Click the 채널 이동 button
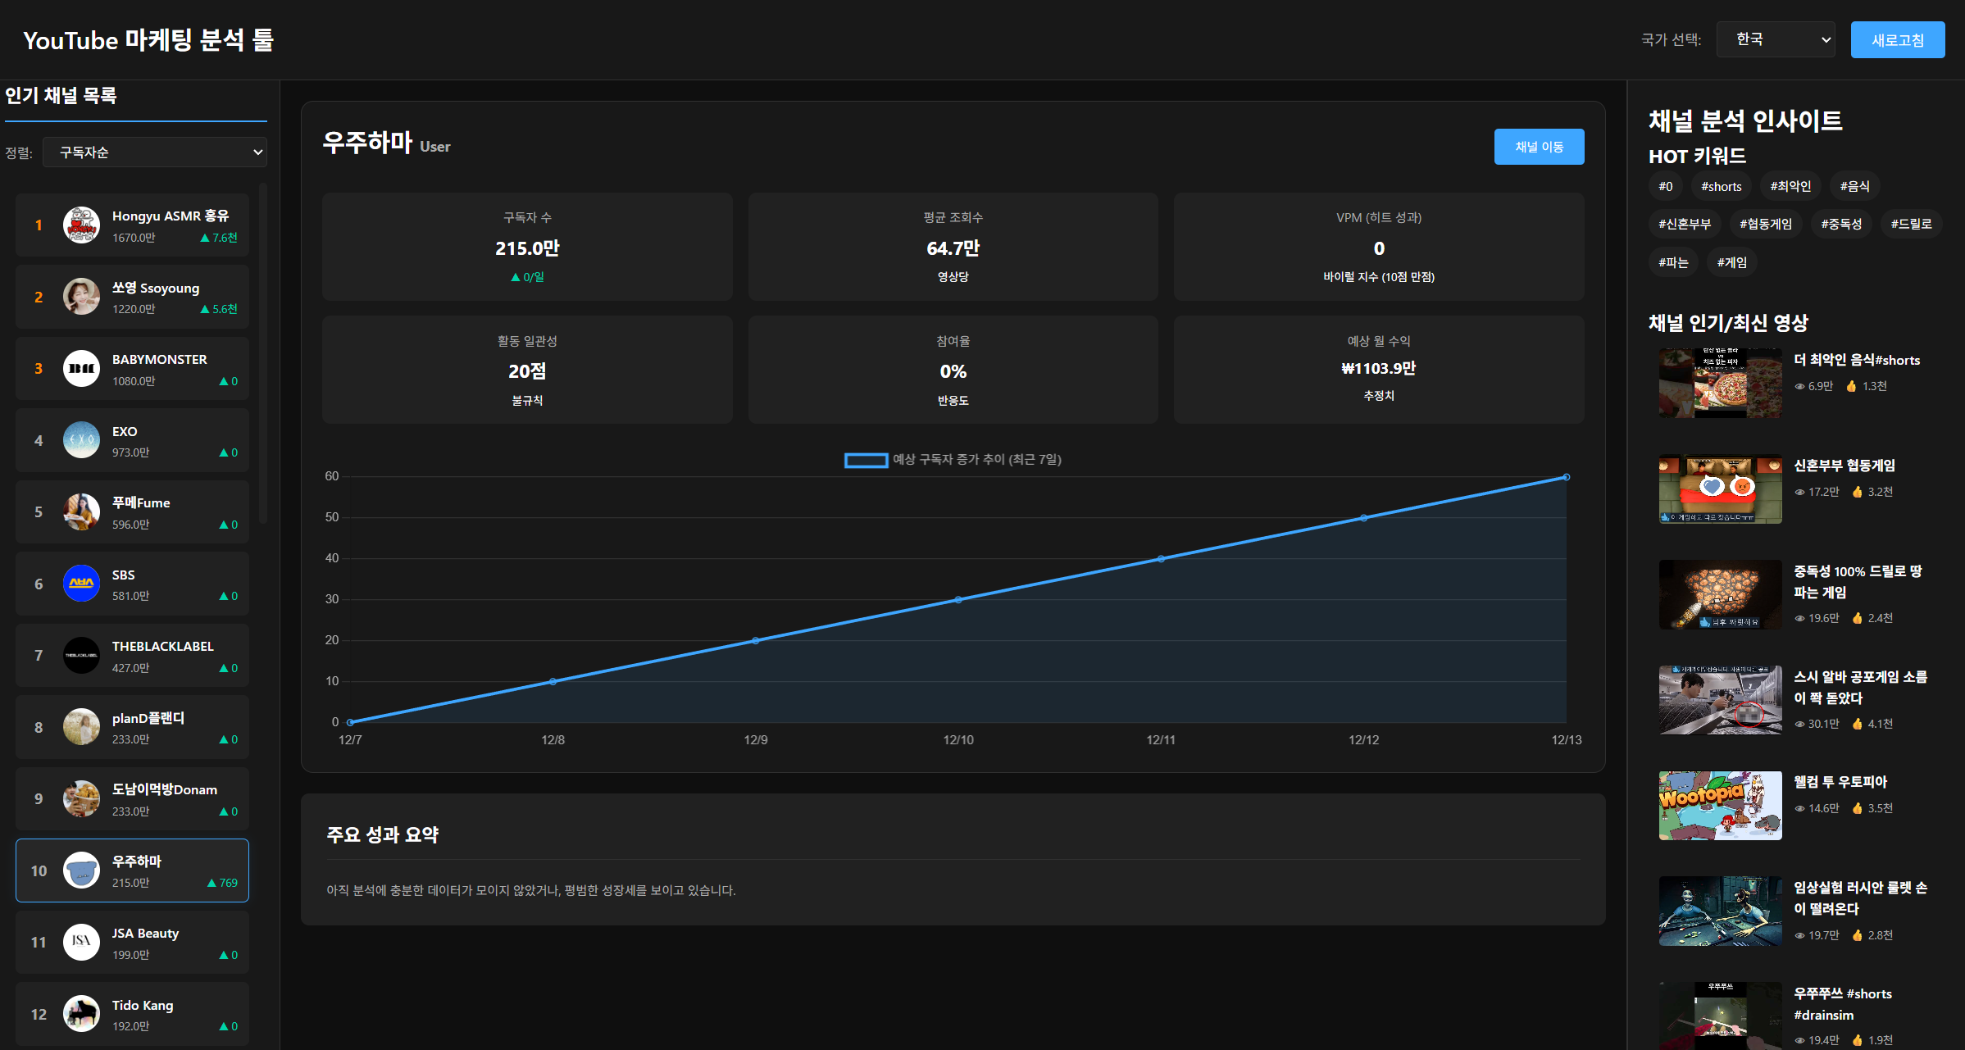Viewport: 1965px width, 1050px height. tap(1538, 147)
